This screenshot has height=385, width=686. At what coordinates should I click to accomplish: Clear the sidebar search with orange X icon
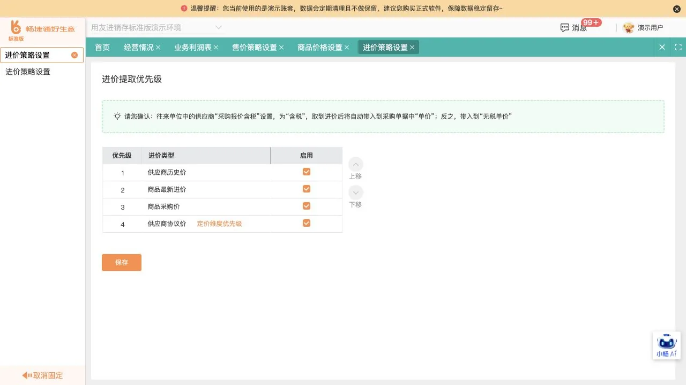pos(74,55)
